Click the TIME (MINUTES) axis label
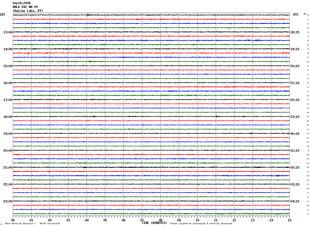This screenshot has height=227, width=310. 154,223
